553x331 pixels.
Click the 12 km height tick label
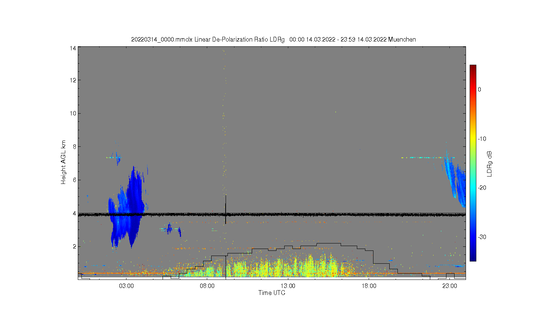point(73,80)
